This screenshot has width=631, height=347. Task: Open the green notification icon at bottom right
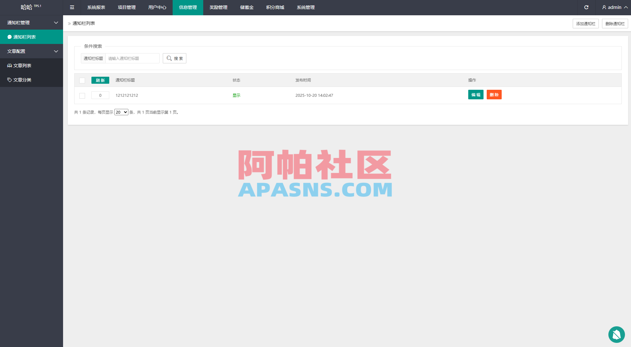coord(616,335)
